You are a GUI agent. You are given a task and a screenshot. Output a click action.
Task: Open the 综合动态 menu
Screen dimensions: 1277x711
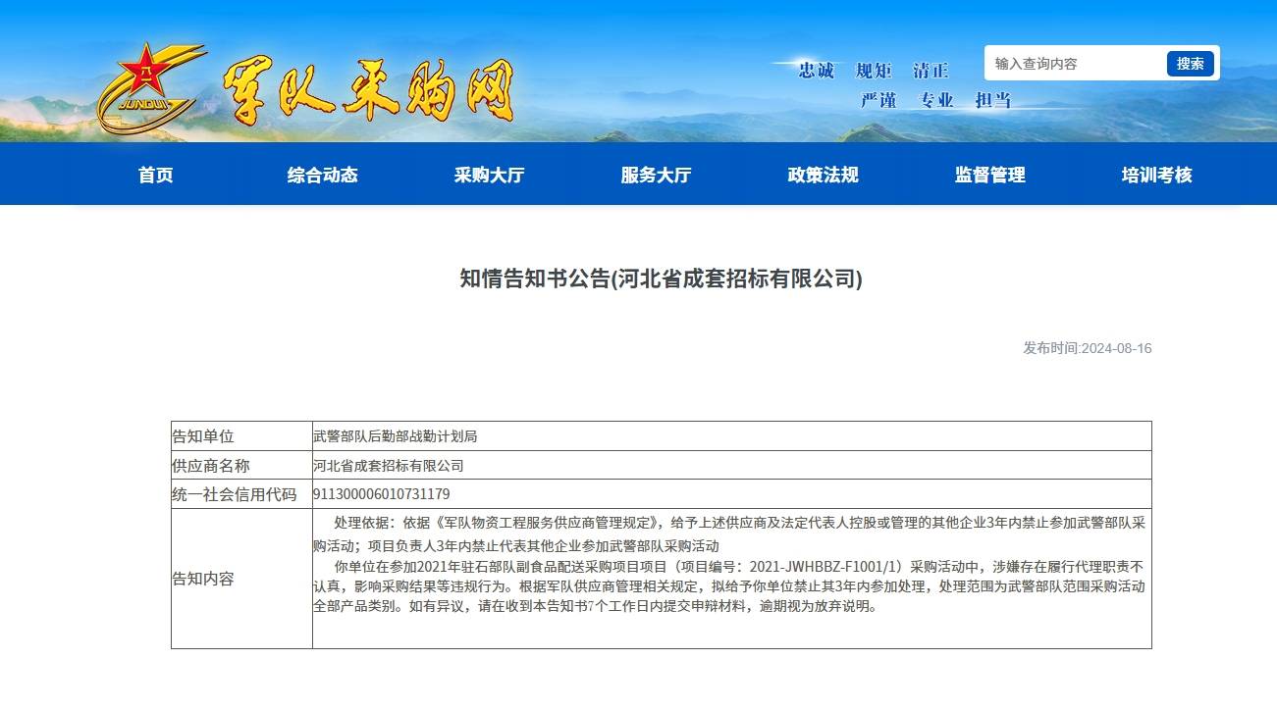[322, 175]
